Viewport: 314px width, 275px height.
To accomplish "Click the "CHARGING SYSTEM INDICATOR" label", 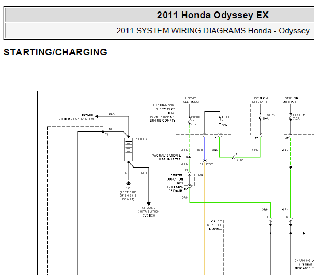I will point(303,265).
